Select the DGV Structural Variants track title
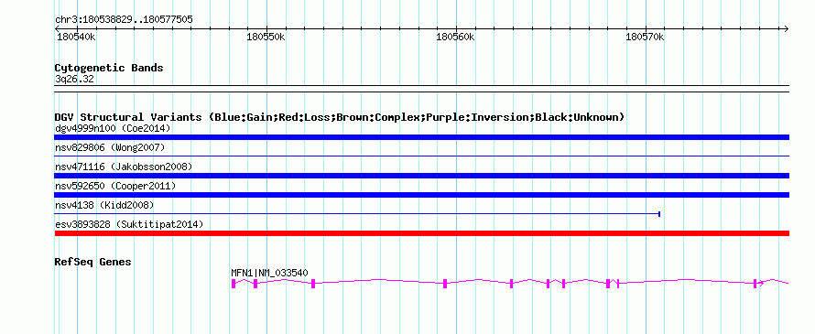The image size is (815, 334). coord(340,117)
